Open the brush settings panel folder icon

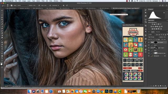coord(12,5)
